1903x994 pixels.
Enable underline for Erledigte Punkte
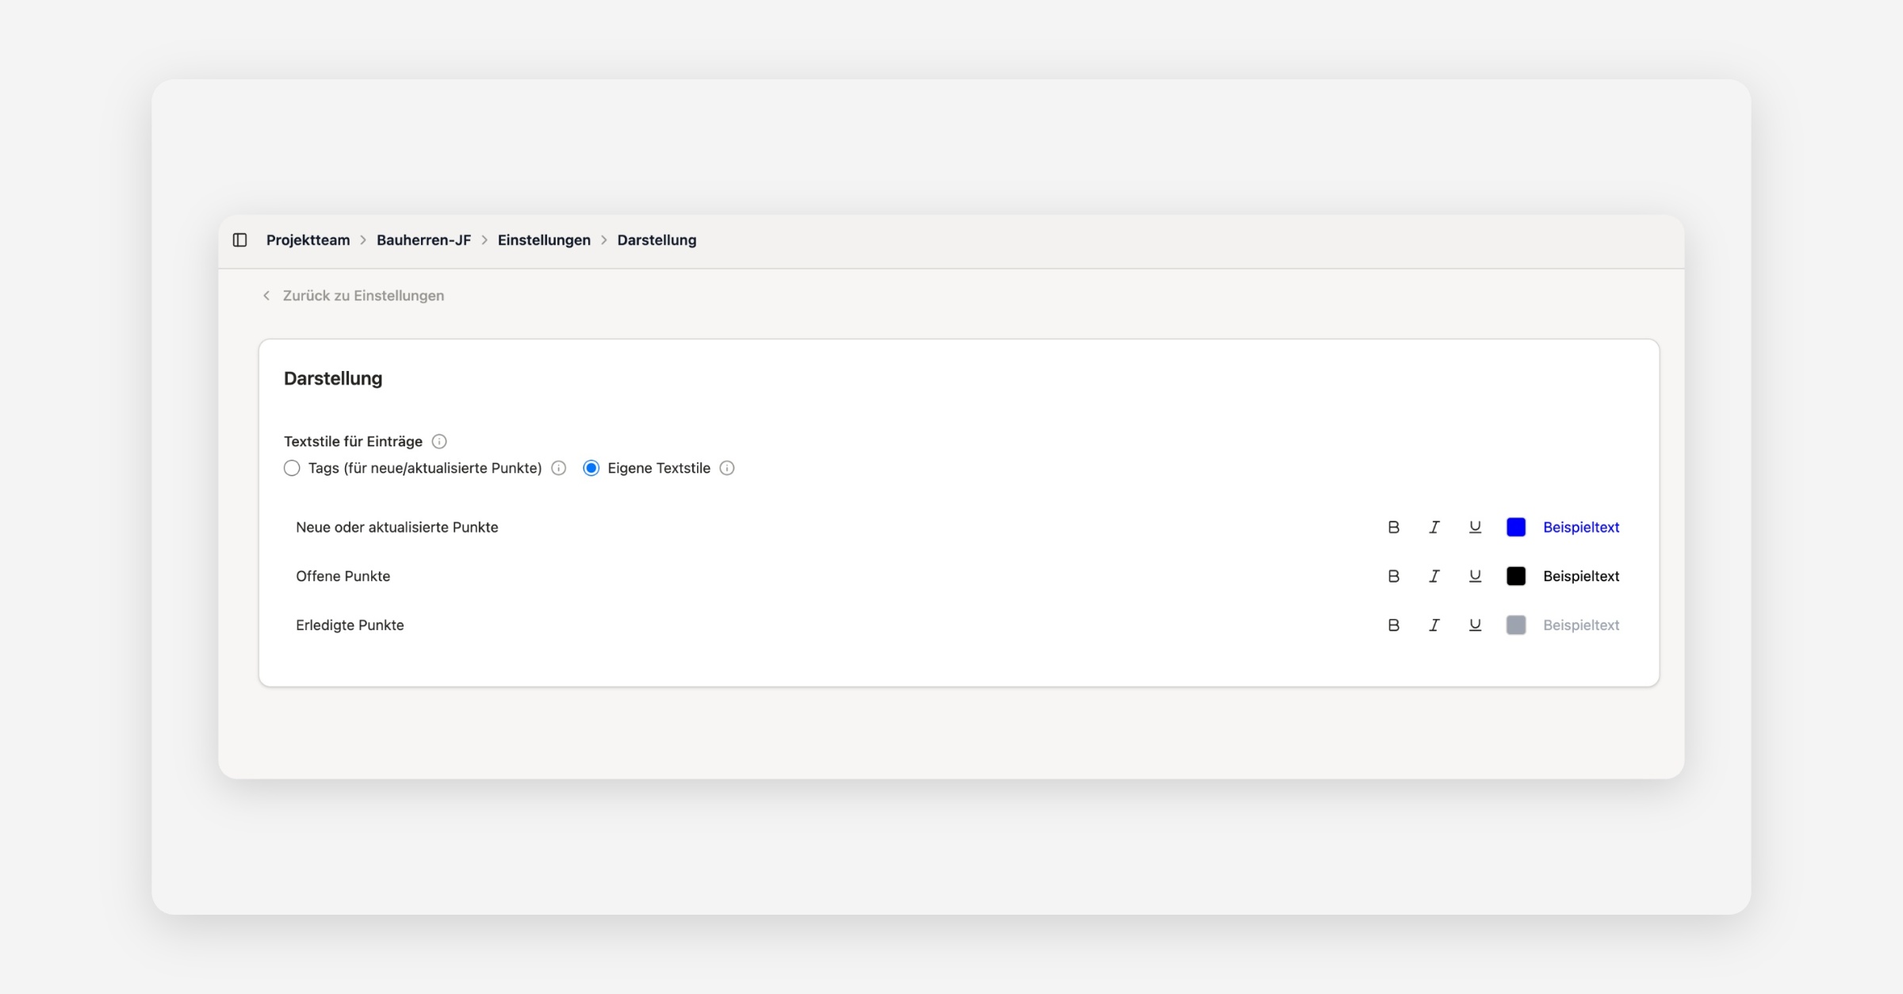tap(1475, 625)
